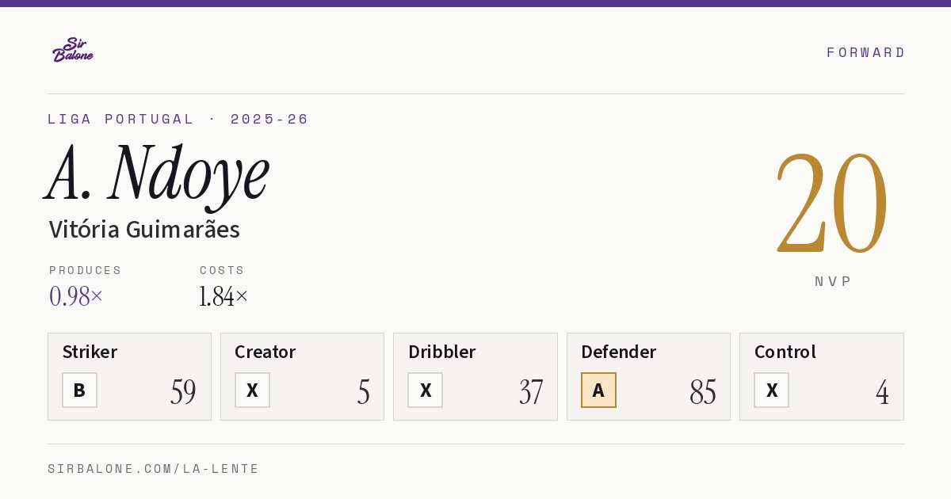Click the club name Vitória Guimarães
Screen dimensions: 951x499
coord(144,230)
